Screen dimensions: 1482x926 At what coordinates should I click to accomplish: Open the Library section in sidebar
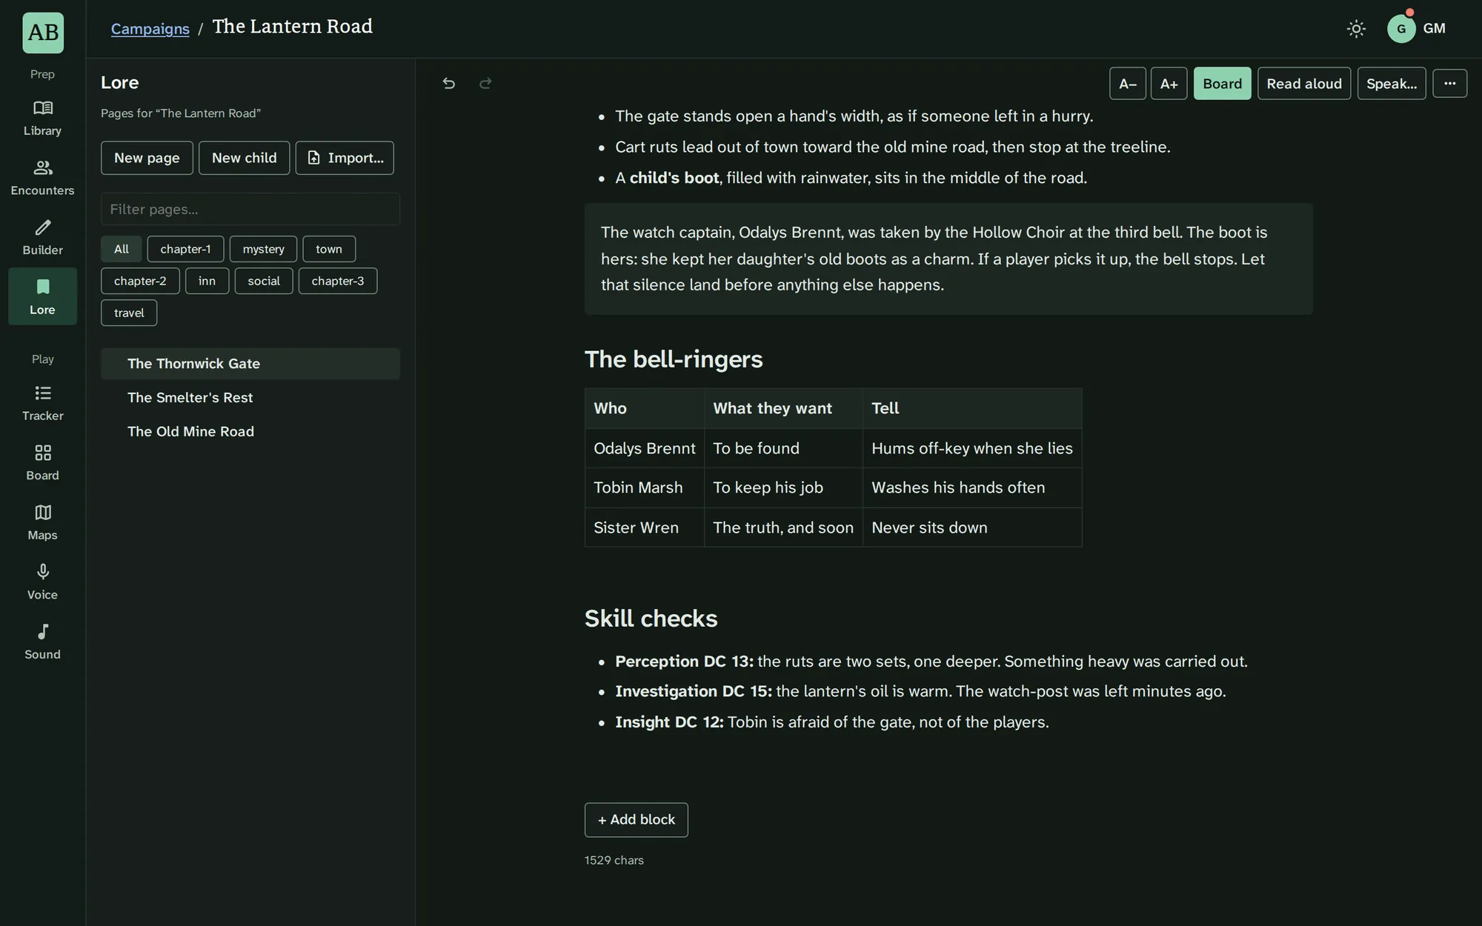pos(42,119)
